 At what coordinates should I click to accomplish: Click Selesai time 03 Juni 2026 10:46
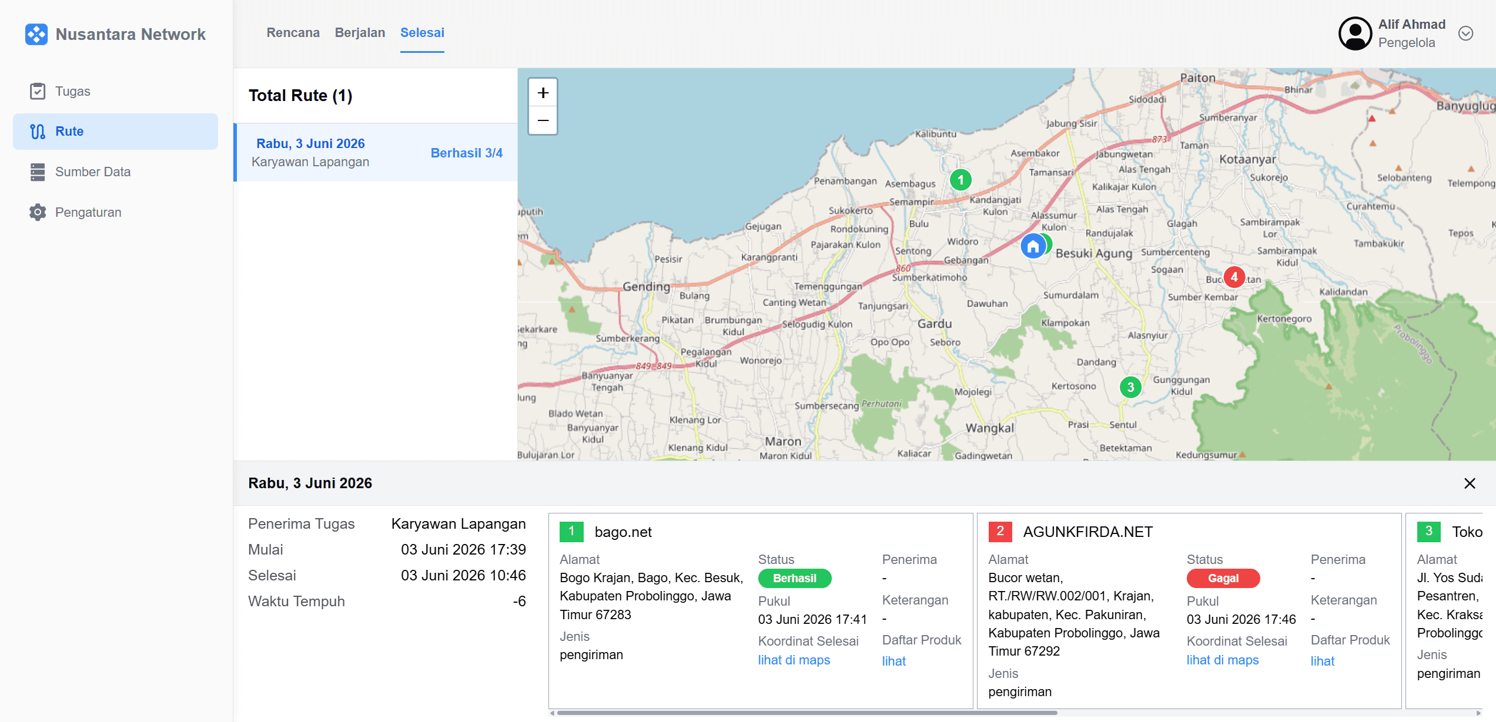[463, 575]
